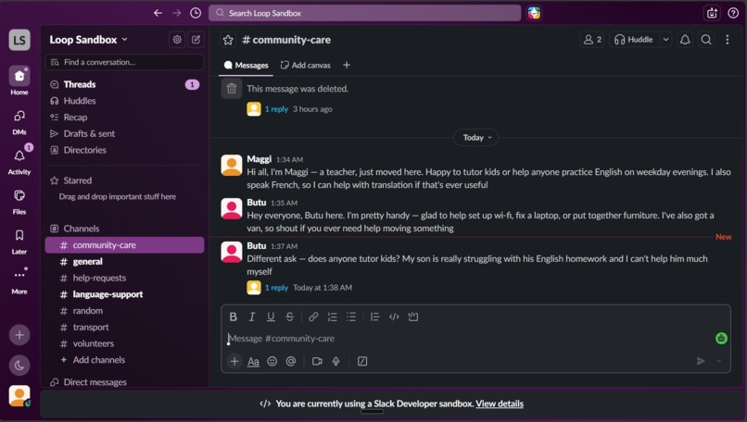Click the Message #community-care input
The width and height of the screenshot is (747, 422).
pos(469,339)
